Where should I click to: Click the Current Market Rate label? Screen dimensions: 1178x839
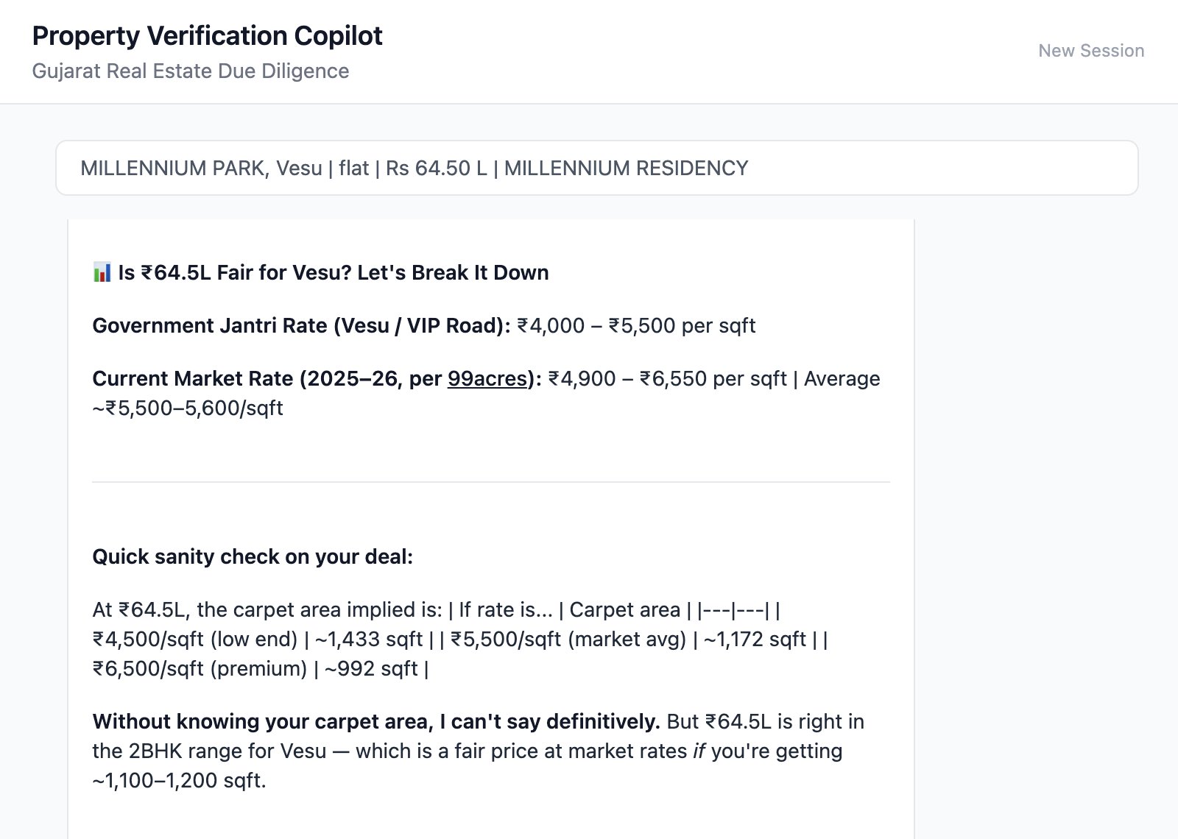click(269, 379)
